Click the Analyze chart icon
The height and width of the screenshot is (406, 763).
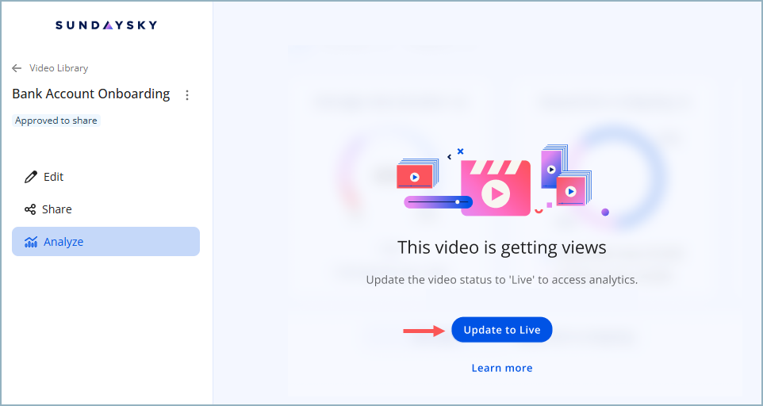tap(31, 242)
